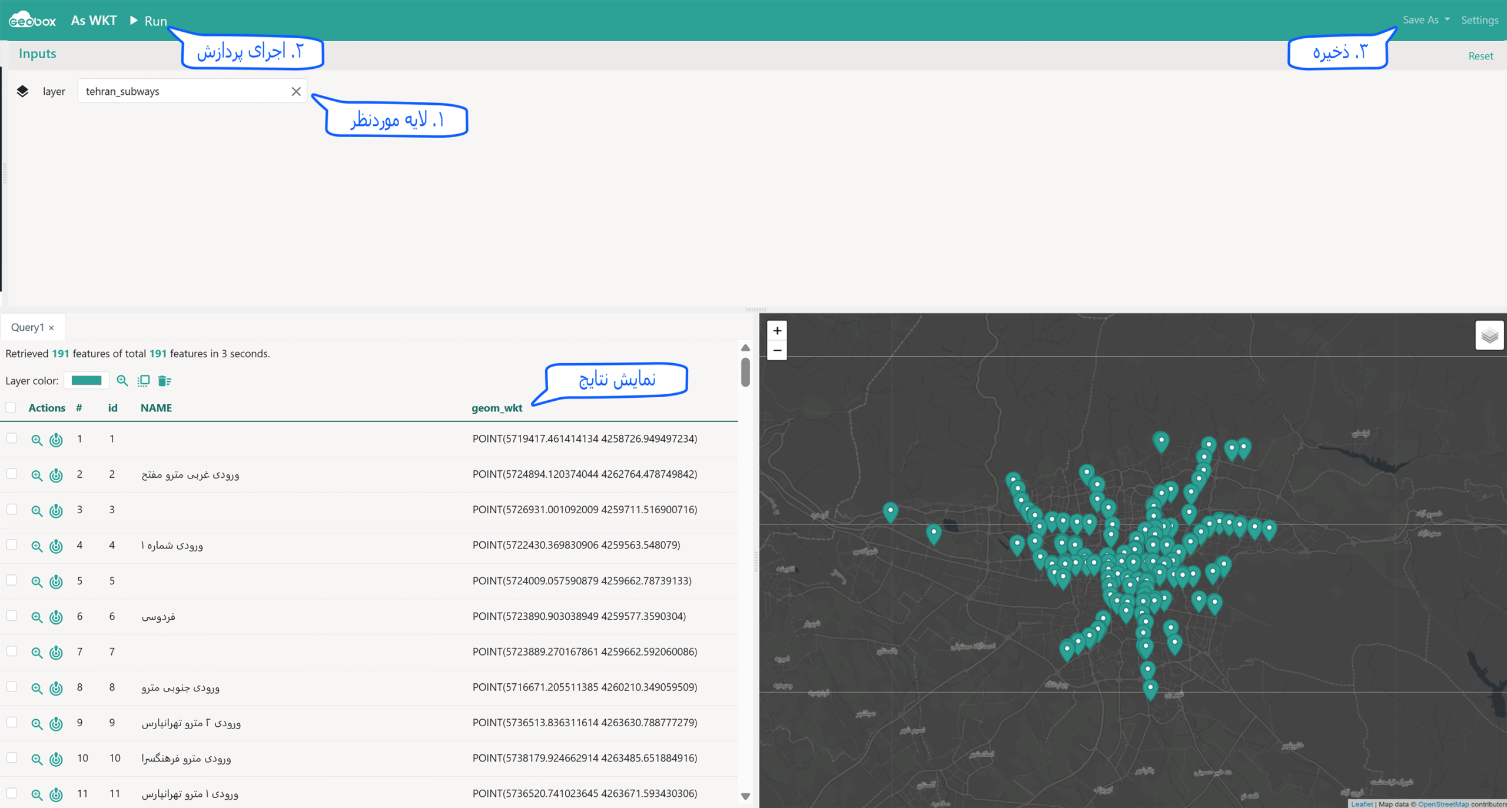
Task: Click the southernmost subway marker on the map
Action: coord(1150,690)
